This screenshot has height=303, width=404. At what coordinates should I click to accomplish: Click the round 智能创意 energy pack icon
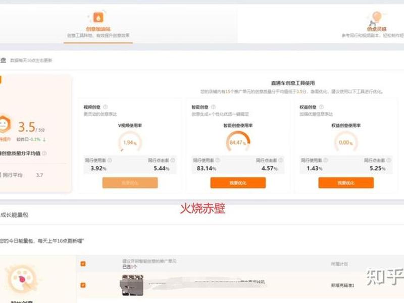pyautogui.click(x=22, y=280)
